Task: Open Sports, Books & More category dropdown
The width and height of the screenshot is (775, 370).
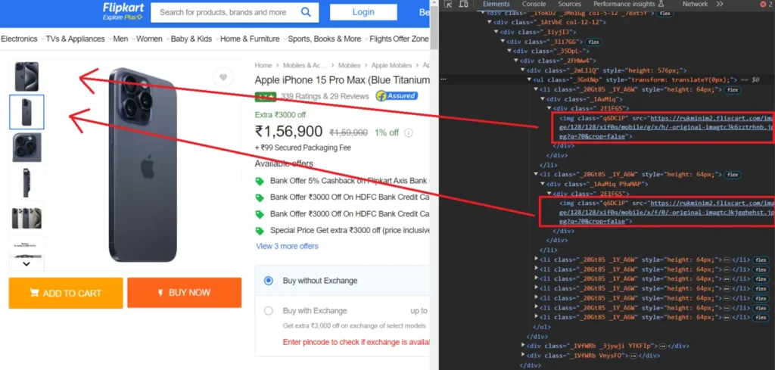Action: click(328, 39)
